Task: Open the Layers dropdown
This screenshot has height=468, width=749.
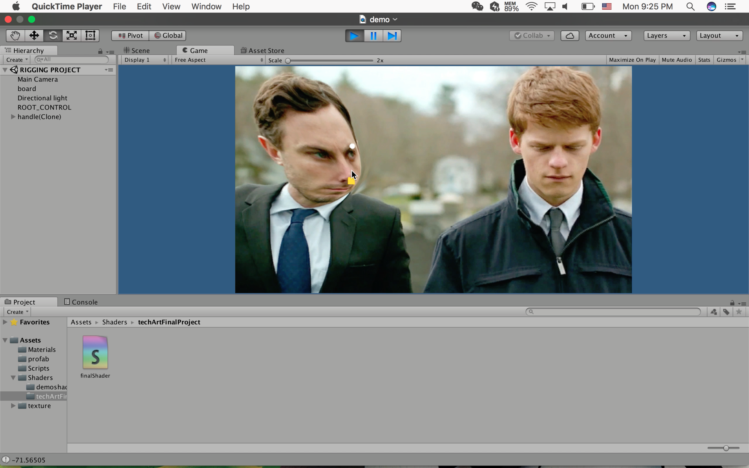Action: click(x=667, y=36)
